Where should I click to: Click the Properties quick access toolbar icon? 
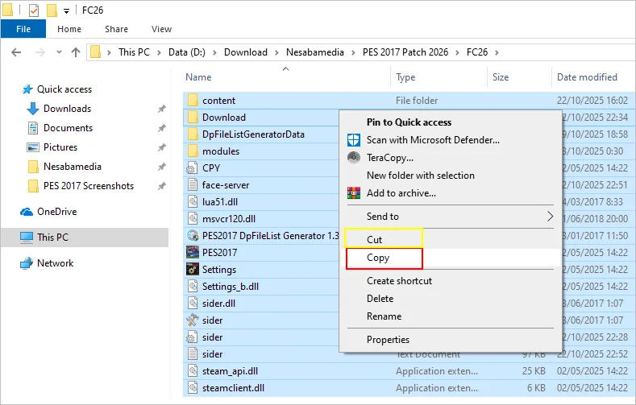(x=34, y=10)
